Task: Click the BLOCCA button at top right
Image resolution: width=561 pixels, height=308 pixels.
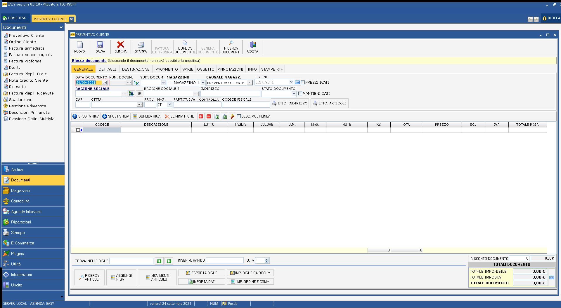Action: 551,18
